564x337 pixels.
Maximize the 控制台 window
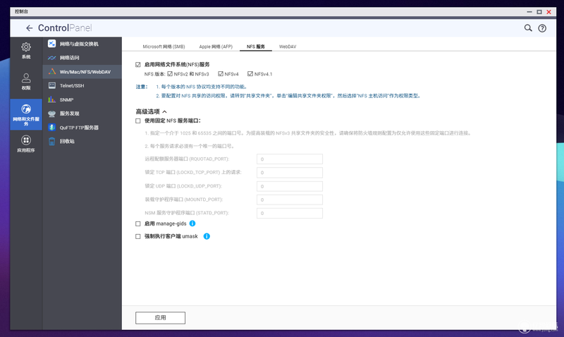539,12
